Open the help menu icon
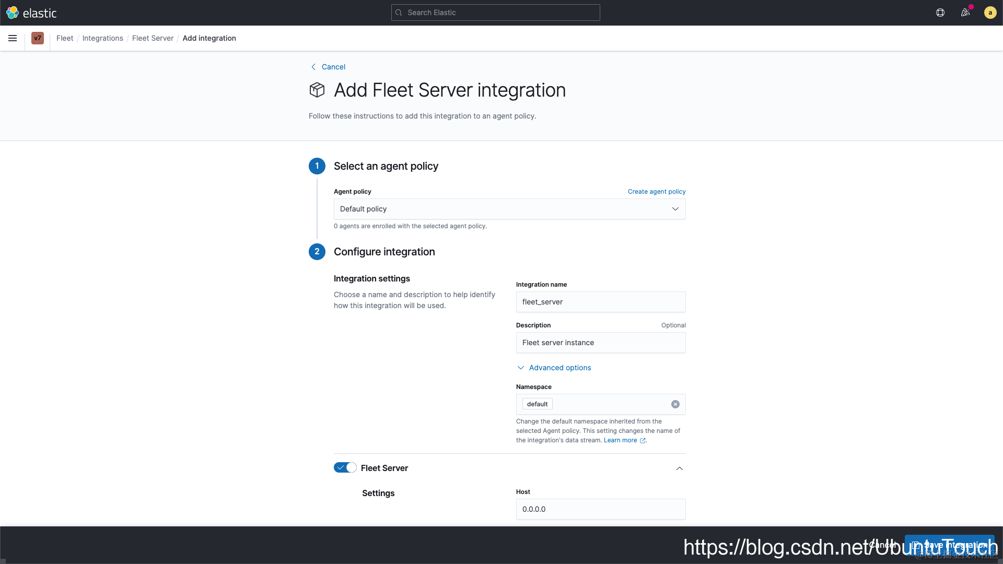The width and height of the screenshot is (1003, 564). pyautogui.click(x=940, y=13)
